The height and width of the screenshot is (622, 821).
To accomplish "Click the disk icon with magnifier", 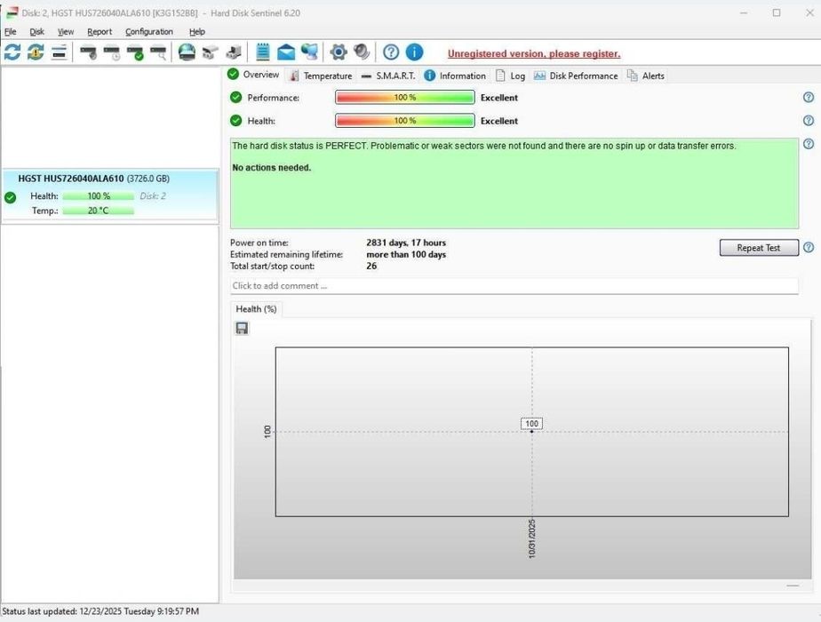I will (x=158, y=52).
